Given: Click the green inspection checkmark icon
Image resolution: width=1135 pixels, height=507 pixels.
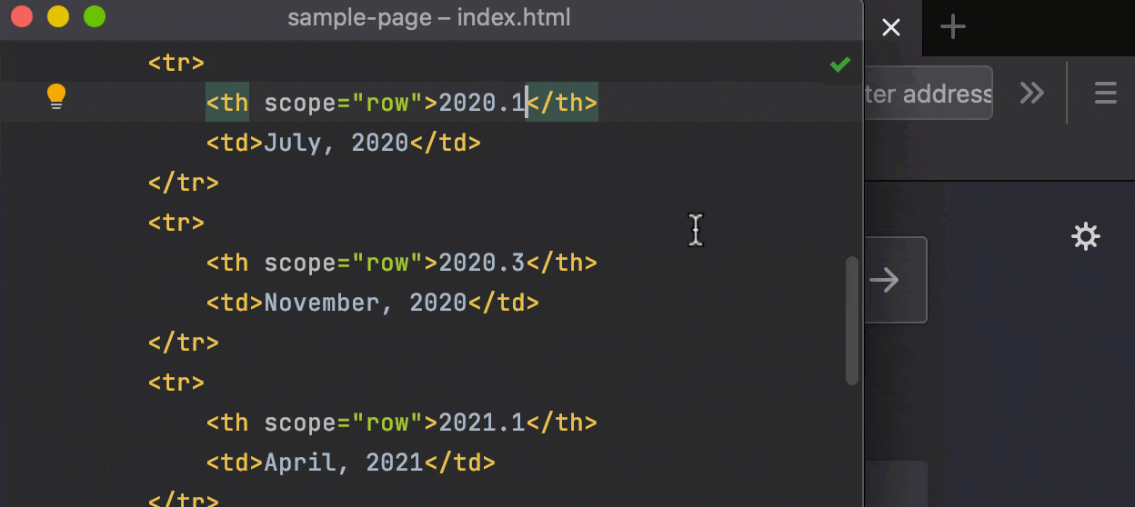Looking at the screenshot, I should point(839,65).
